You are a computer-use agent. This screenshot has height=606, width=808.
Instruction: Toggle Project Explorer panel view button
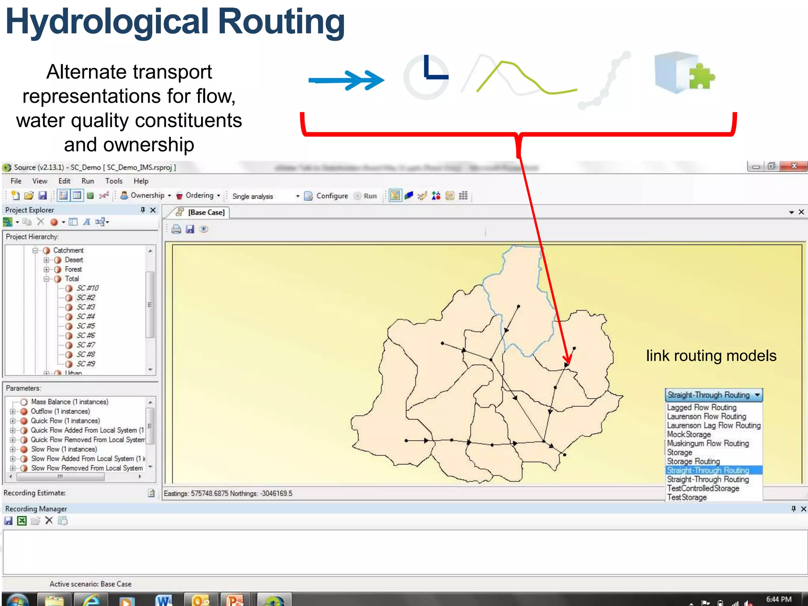click(63, 195)
